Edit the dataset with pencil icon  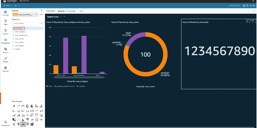pos(42,11)
